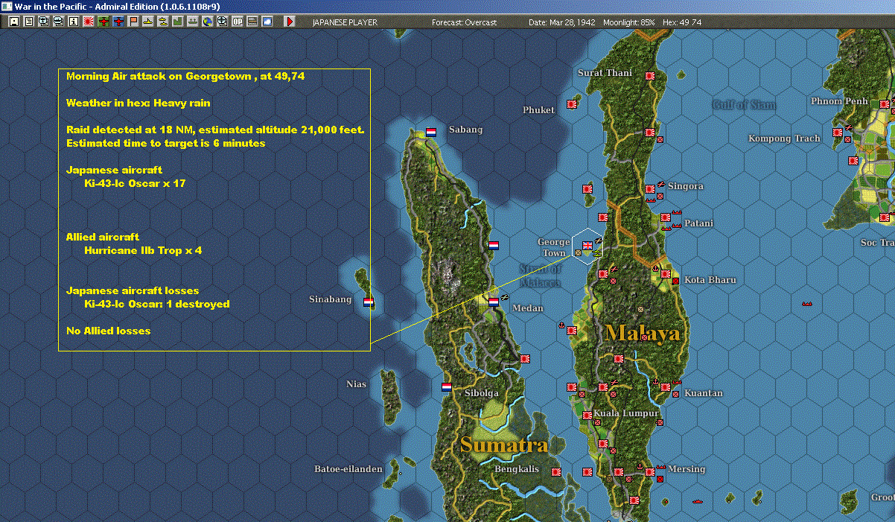This screenshot has height=522, width=895.
Task: Select the Dutch flag base at Sibolga
Action: 447,387
